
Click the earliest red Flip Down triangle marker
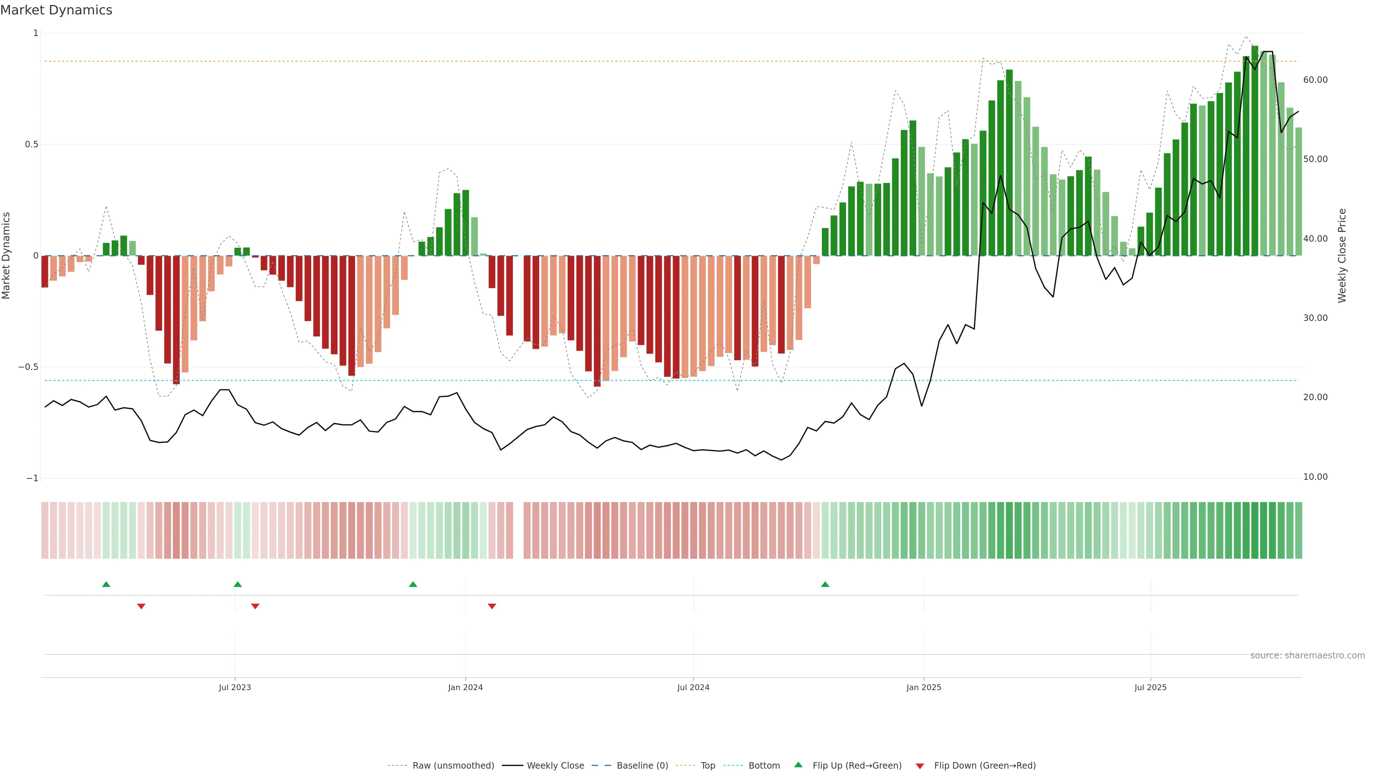click(141, 606)
